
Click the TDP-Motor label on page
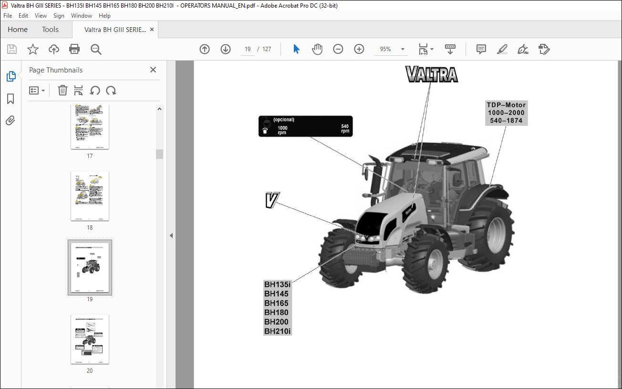click(506, 113)
